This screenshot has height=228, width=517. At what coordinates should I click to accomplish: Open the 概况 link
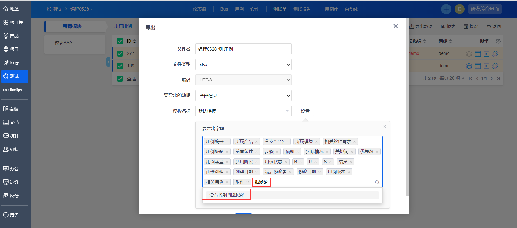[471, 26]
